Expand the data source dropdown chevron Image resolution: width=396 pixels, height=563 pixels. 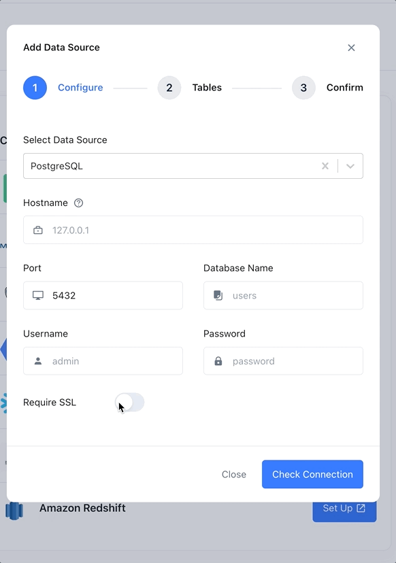[350, 166]
